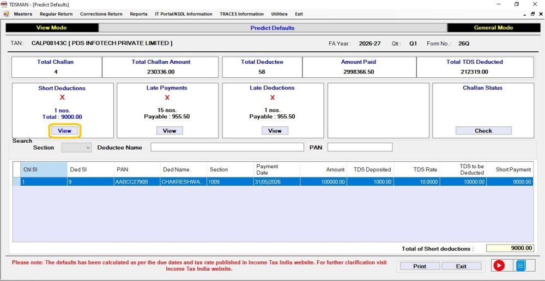Open IT Portal/NSDL Information menu

[184, 14]
